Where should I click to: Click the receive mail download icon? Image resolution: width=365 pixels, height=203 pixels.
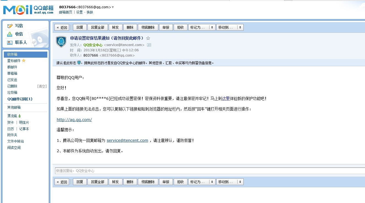10,34
